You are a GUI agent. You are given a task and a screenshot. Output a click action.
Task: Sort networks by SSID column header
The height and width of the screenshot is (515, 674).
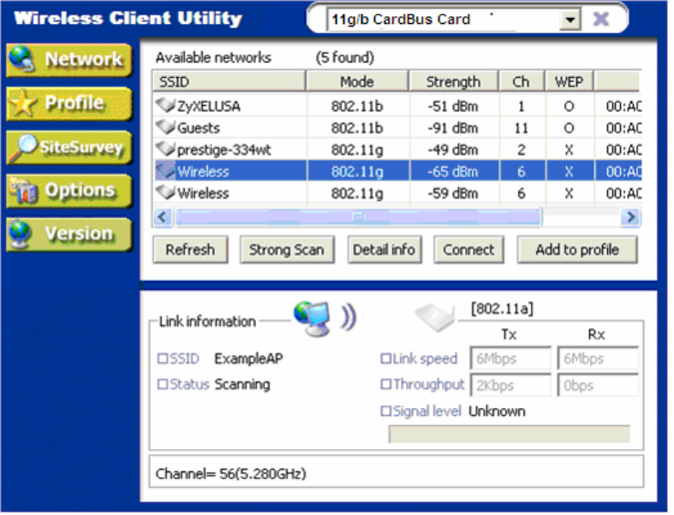pyautogui.click(x=230, y=81)
